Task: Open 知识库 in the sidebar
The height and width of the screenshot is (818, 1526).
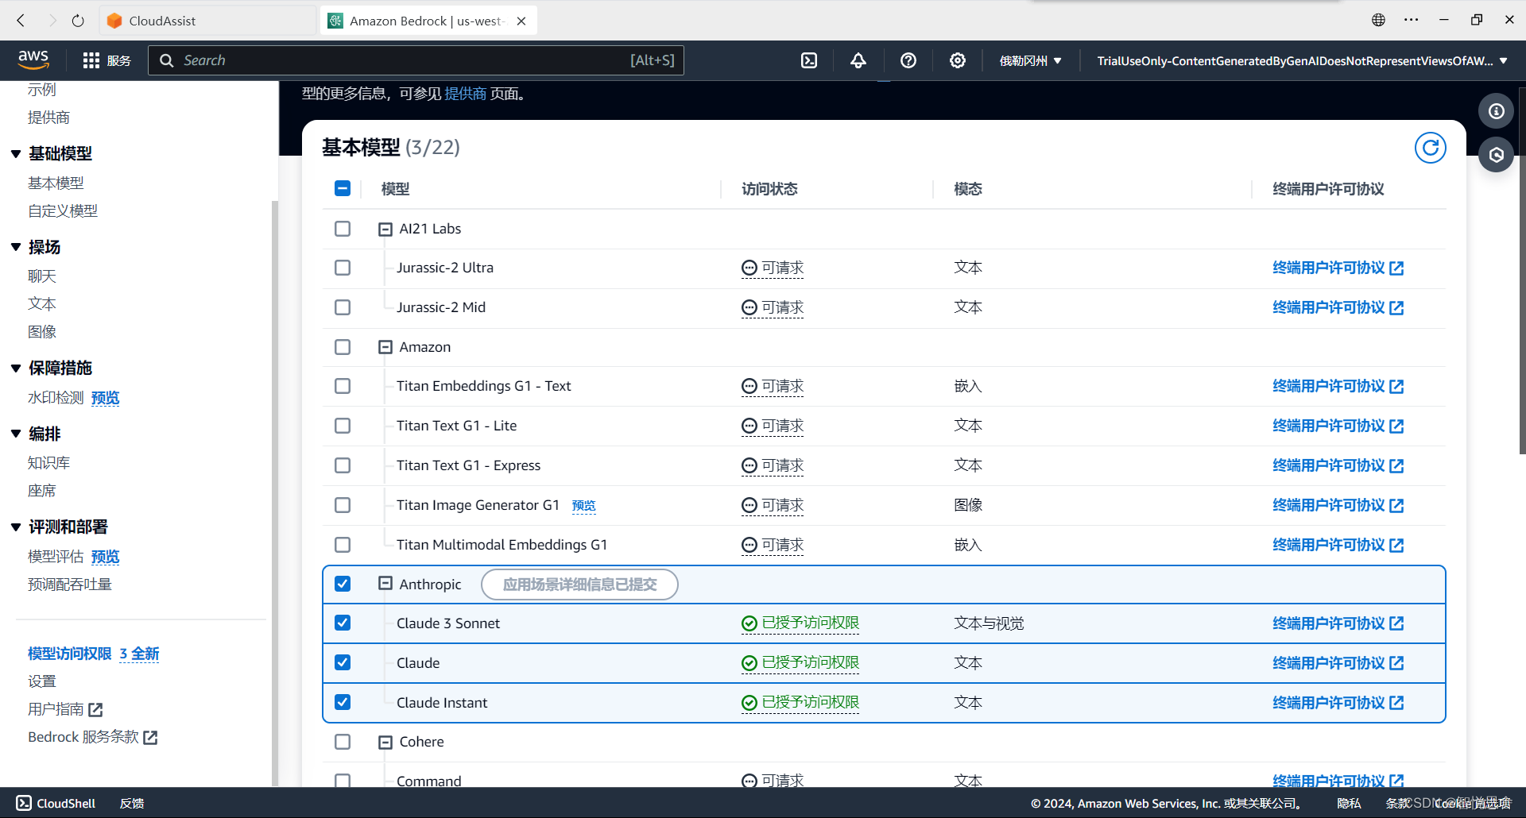Action: (49, 463)
